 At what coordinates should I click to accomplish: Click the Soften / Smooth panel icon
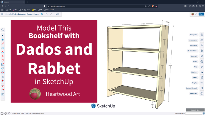202,88
